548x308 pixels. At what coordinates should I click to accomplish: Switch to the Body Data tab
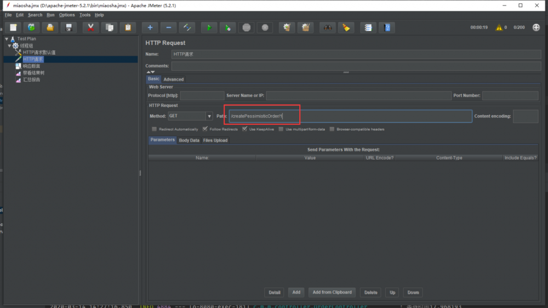coord(189,140)
